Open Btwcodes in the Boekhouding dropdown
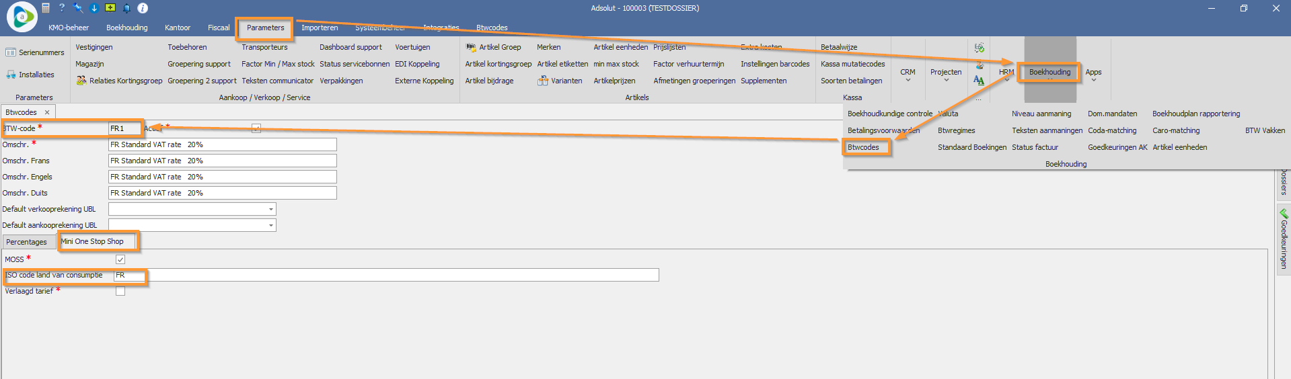Viewport: 1291px width, 379px height. (x=863, y=147)
